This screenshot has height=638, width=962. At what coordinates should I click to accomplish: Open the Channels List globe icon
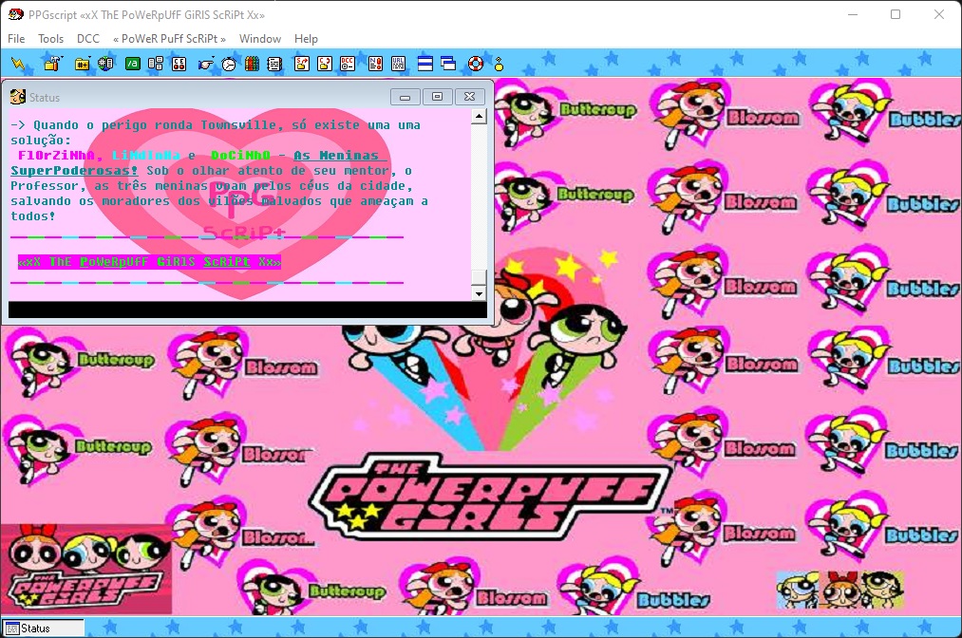click(x=106, y=64)
